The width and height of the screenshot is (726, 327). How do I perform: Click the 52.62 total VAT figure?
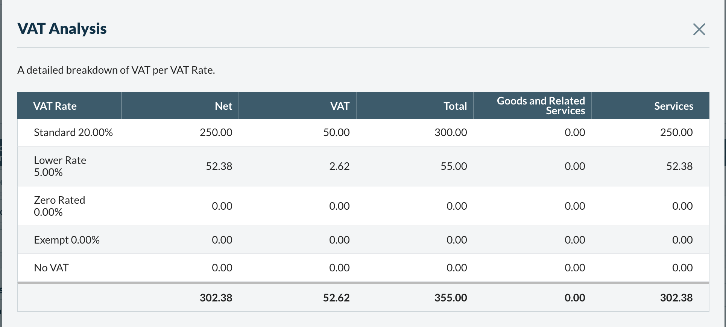336,298
